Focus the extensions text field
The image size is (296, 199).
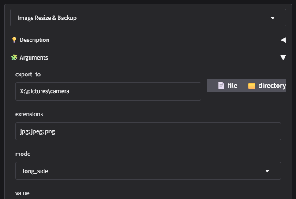[x=148, y=131]
